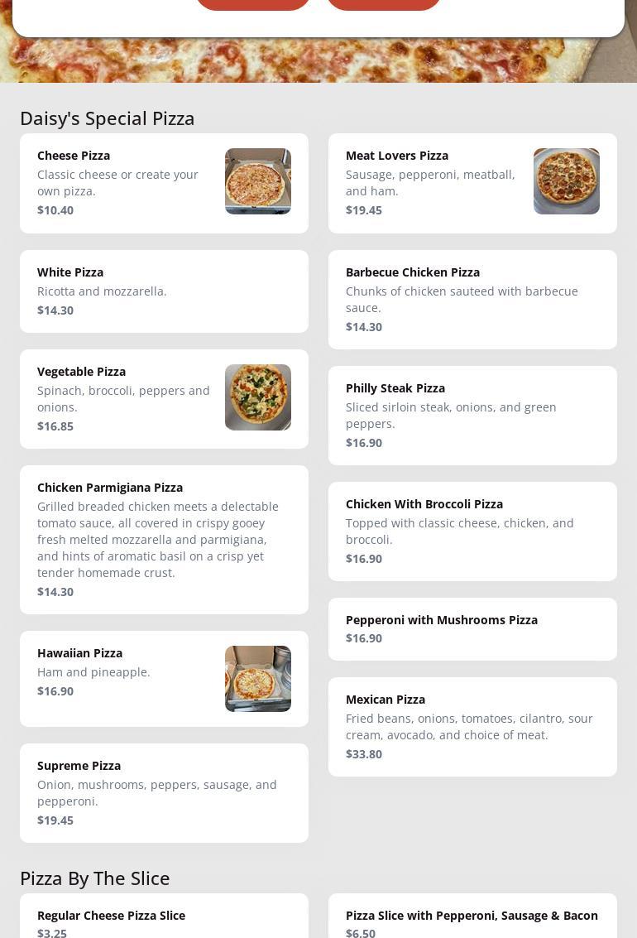View the Vegetable Pizza image

tap(258, 397)
